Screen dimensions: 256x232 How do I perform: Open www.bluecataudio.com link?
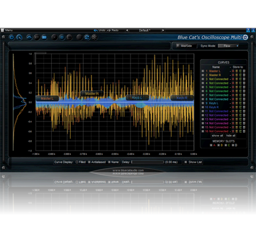(128, 170)
